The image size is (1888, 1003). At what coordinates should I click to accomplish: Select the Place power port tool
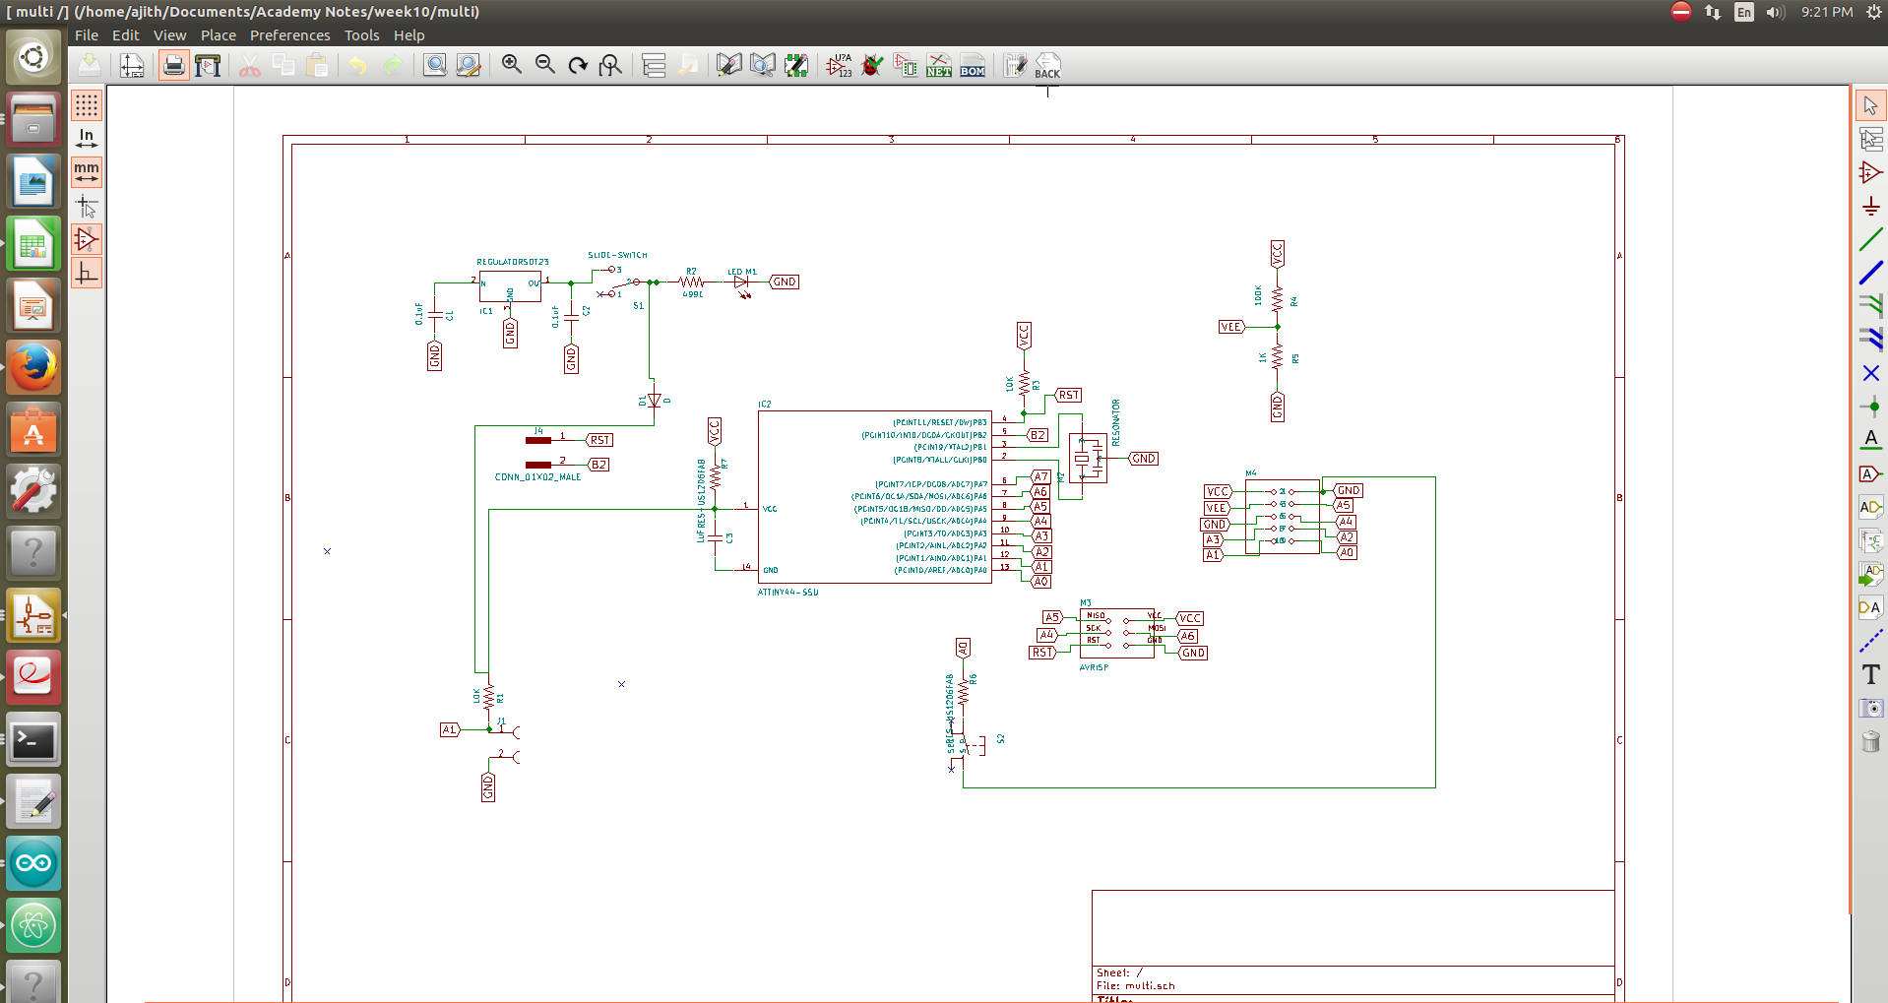[x=1871, y=206]
